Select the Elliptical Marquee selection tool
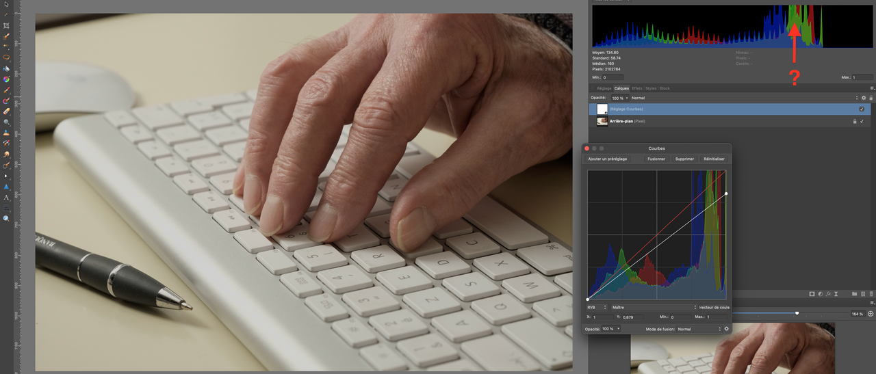This screenshot has height=374, width=876. click(x=7, y=57)
